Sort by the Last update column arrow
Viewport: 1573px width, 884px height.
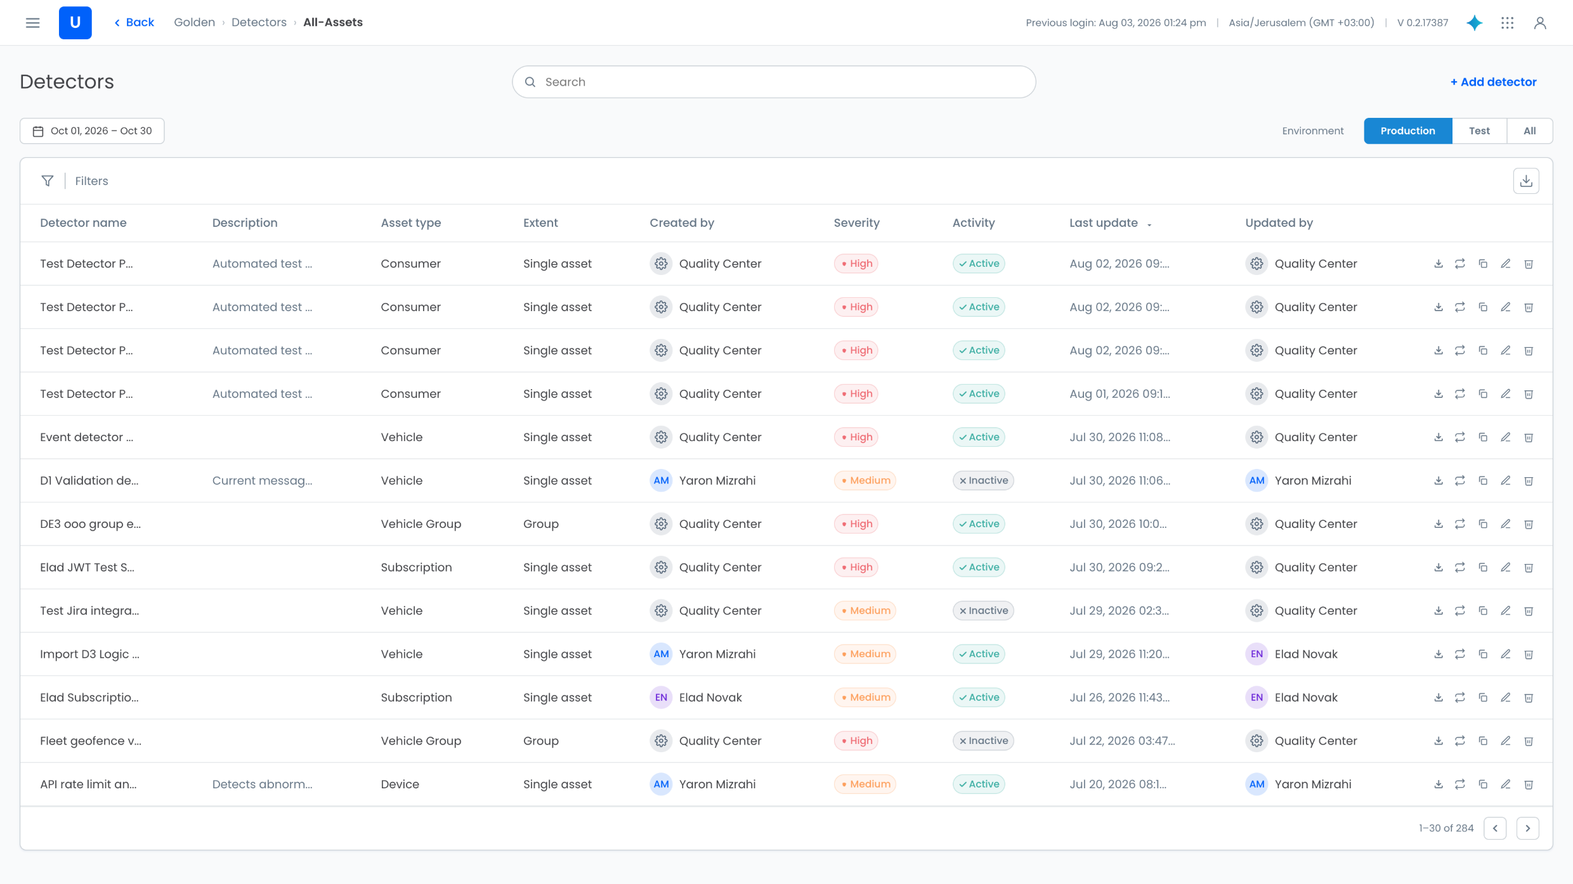pos(1149,224)
